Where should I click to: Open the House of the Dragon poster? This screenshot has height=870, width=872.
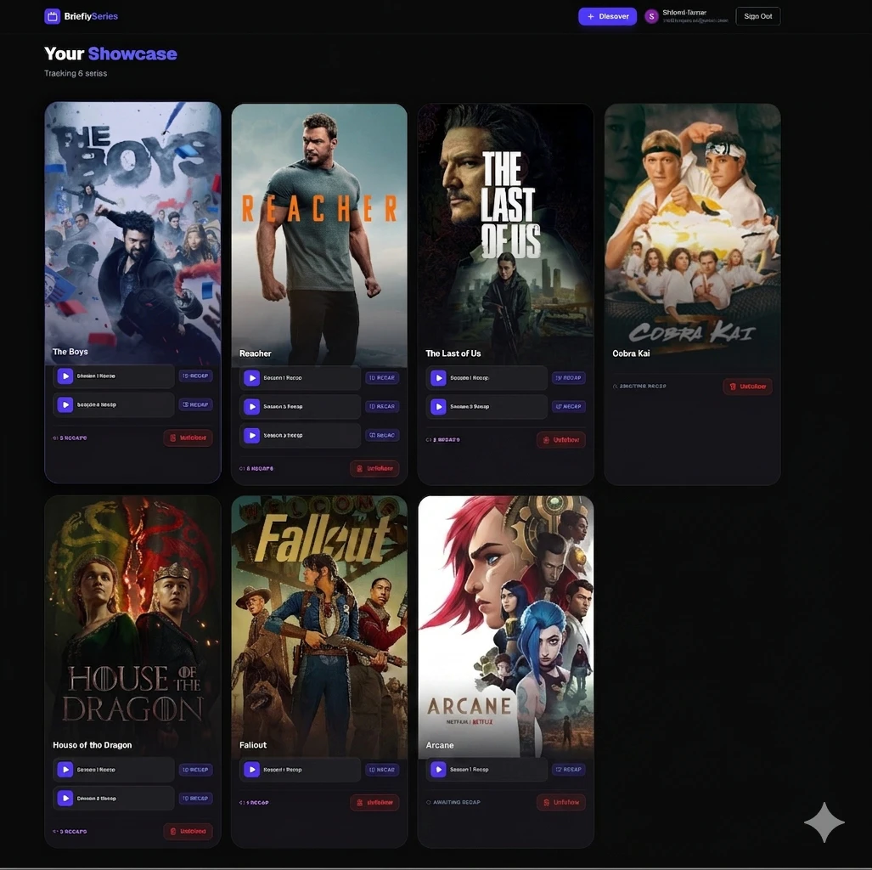pos(133,626)
